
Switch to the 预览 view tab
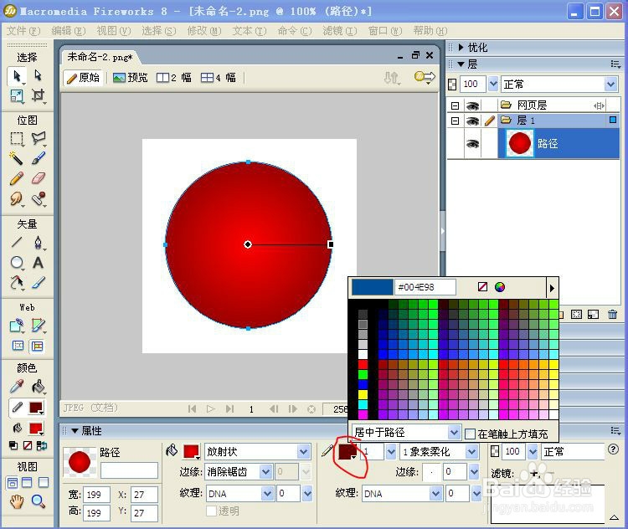[131, 78]
